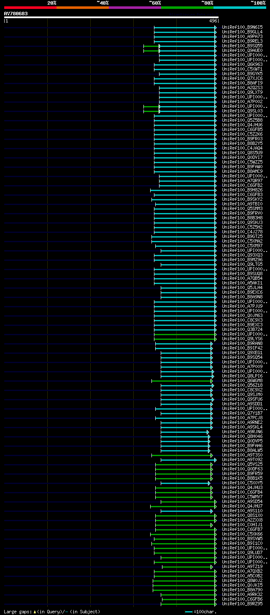Click the red 20% identity legend segment
The width and height of the screenshot is (270, 615).
(x=30, y=8)
